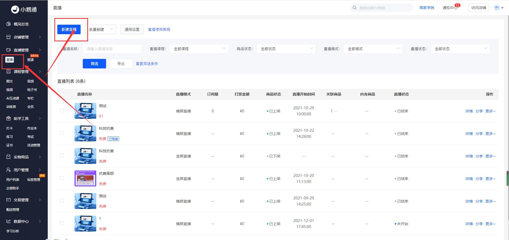The image size is (509, 240).
Task: Click the 小鹅通 logo
Action: 24,10
